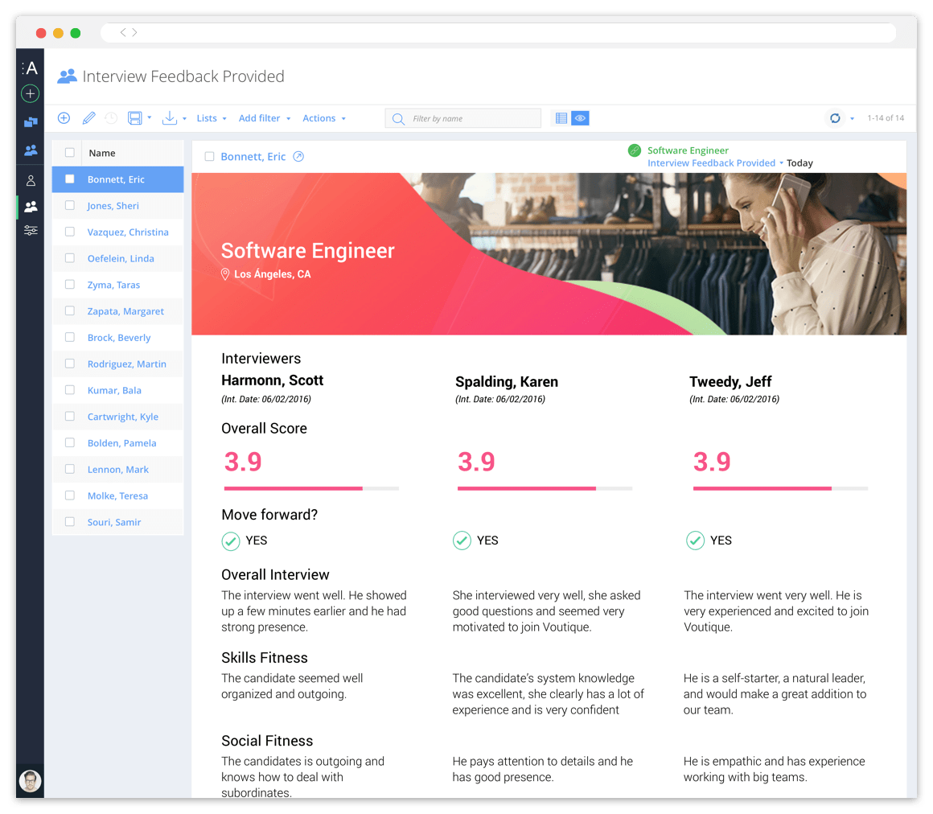This screenshot has height=814, width=933.
Task: Click the Software Engineer link near the green check
Action: click(688, 150)
